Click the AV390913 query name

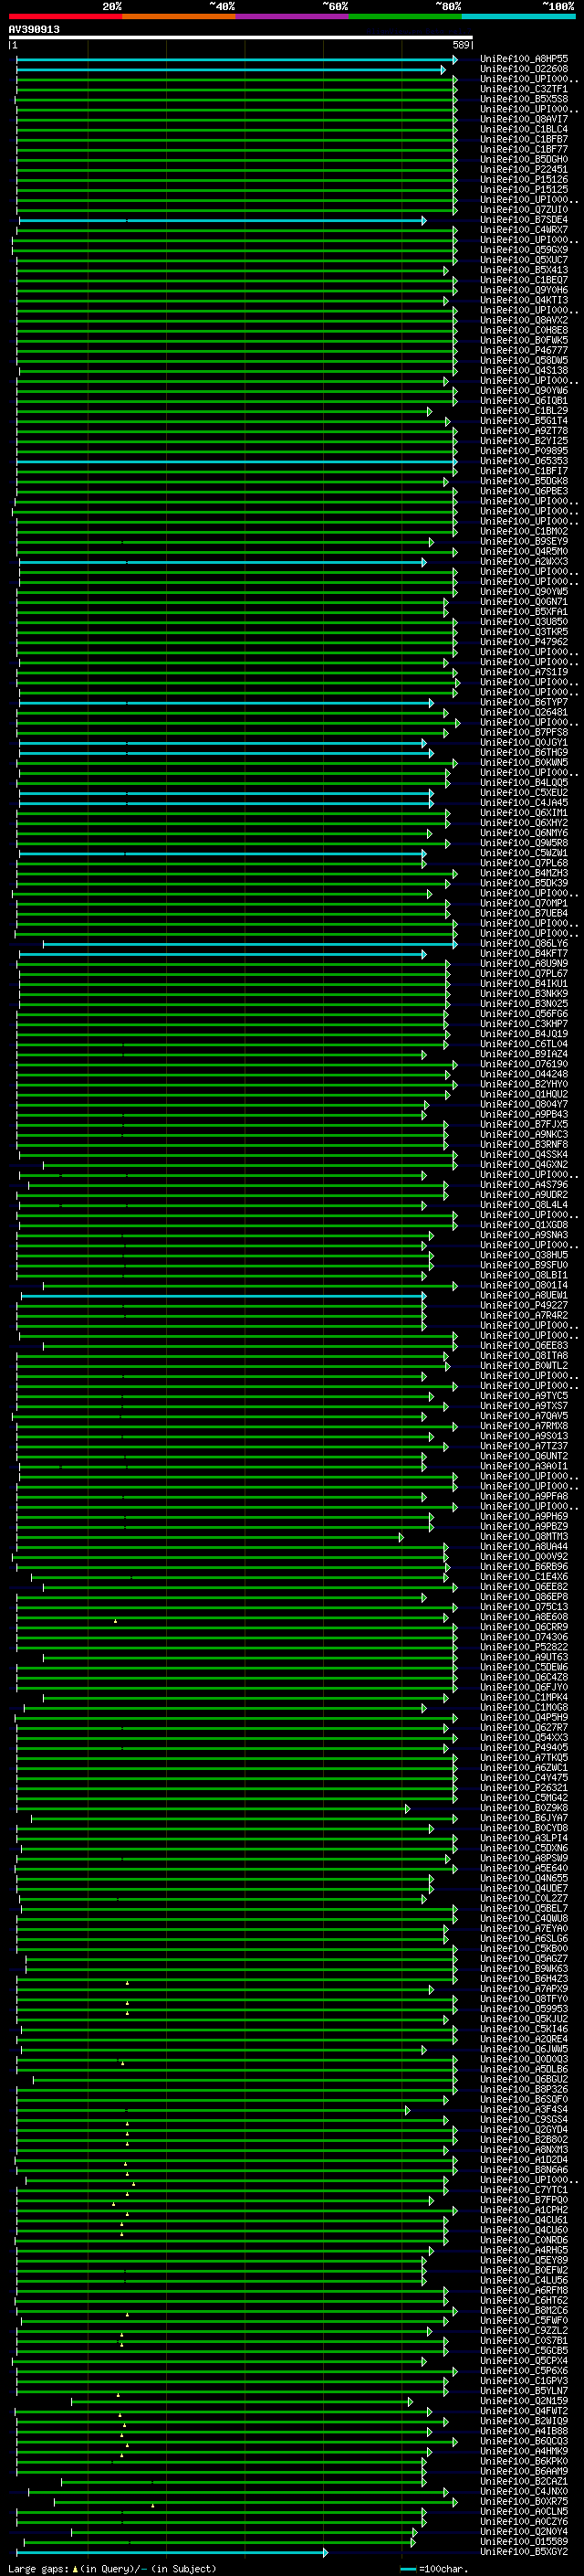(x=34, y=29)
